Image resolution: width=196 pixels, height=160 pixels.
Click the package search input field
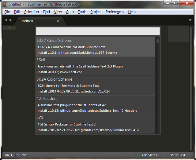coord(98,31)
